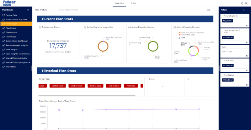Expand the Plan Name filter chevron
Viewport: 251px width, 130px height.
[x=222, y=61]
